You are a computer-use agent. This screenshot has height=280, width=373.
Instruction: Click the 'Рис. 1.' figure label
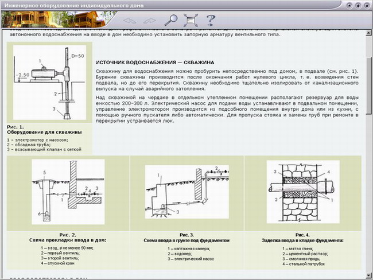tap(15, 127)
